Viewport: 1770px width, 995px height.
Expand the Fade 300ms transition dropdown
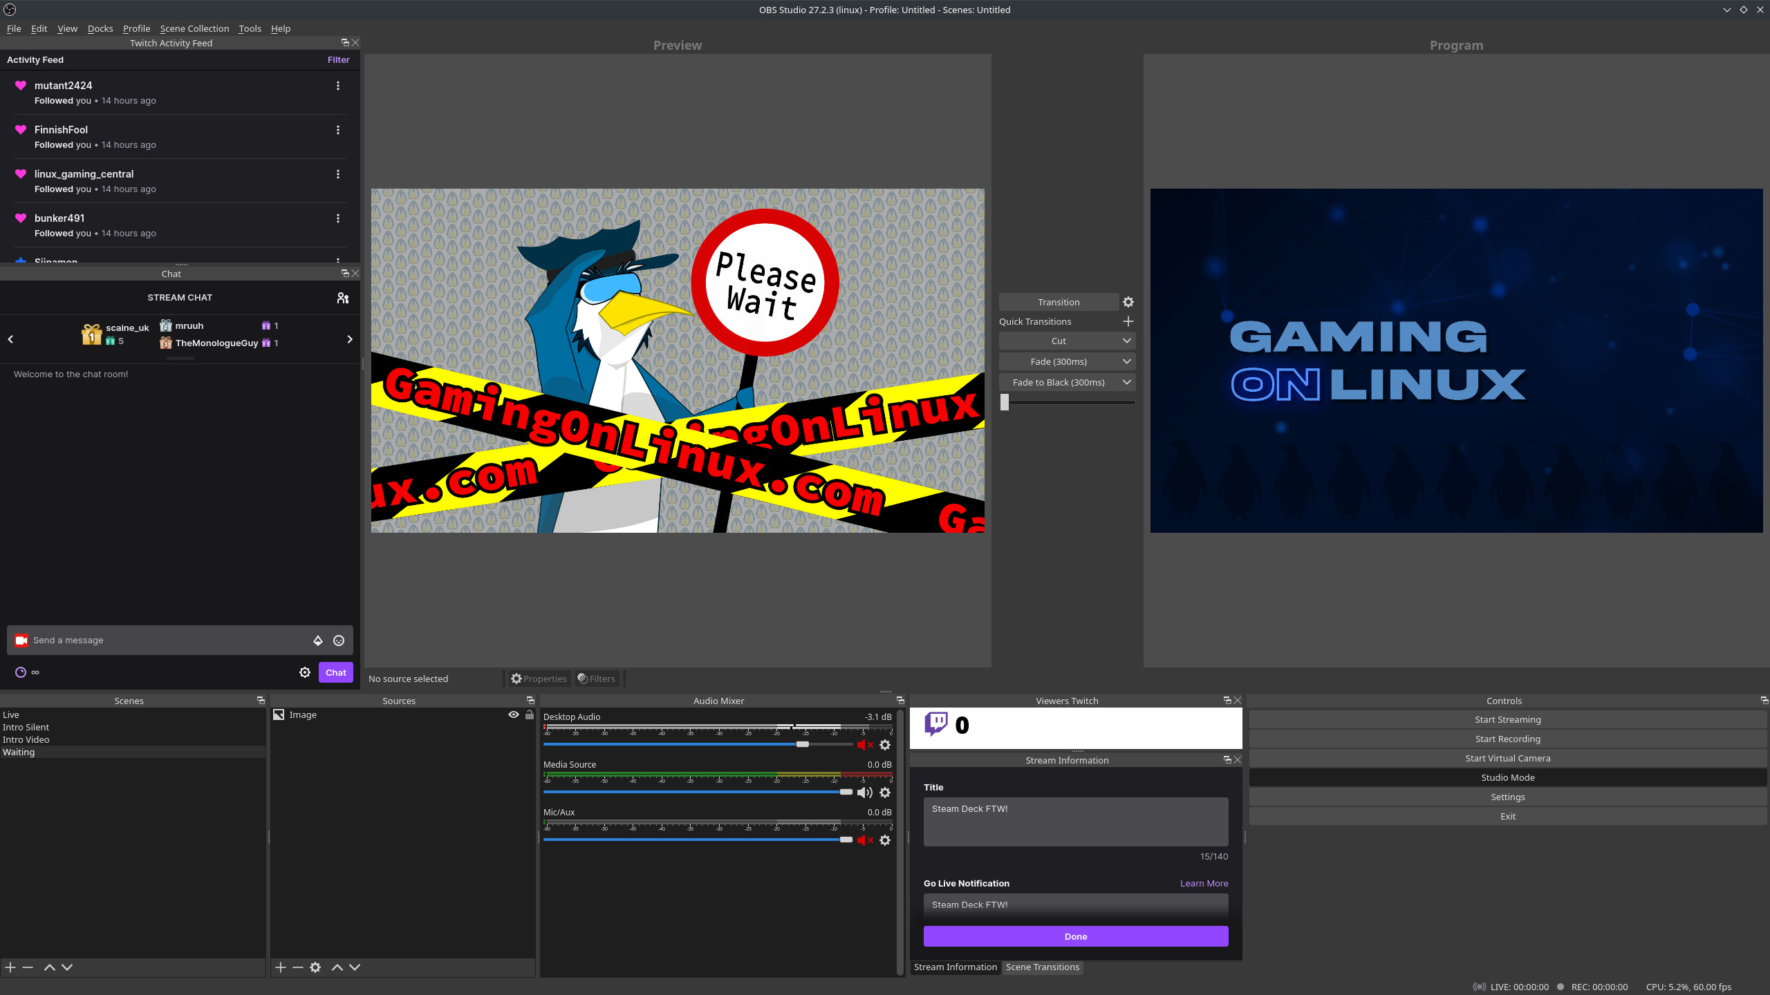pos(1127,361)
